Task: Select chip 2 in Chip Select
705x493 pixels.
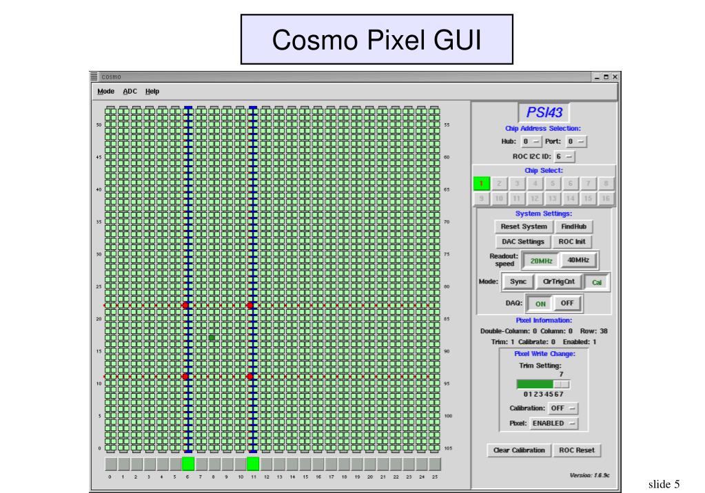Action: [499, 183]
